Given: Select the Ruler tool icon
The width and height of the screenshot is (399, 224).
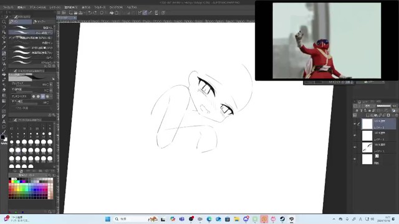Looking at the screenshot, I should tap(4, 116).
